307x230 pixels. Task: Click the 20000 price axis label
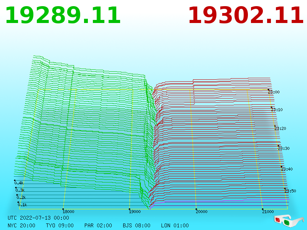[x=201, y=212]
